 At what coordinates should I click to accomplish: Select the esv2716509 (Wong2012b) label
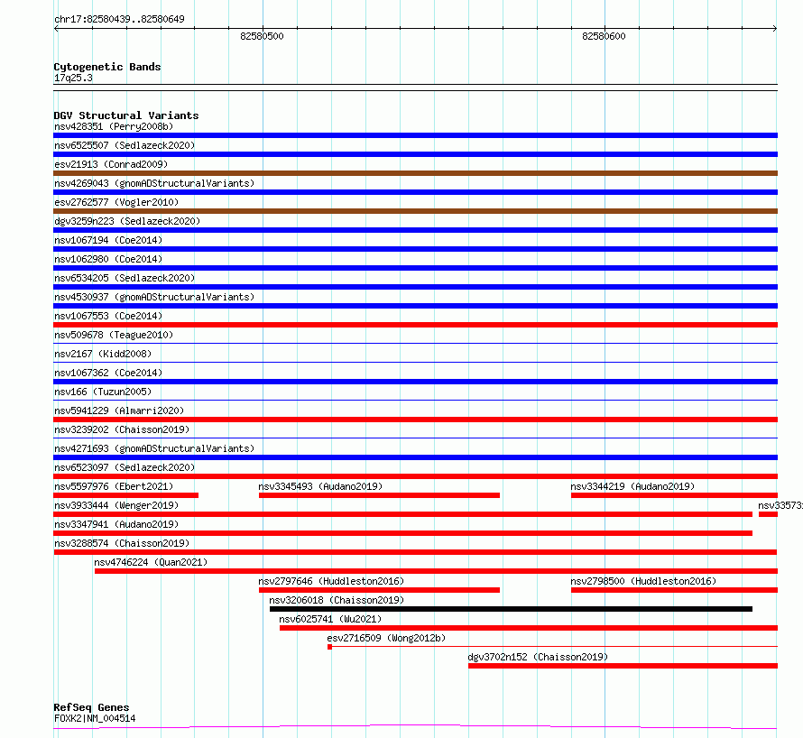[x=387, y=638]
